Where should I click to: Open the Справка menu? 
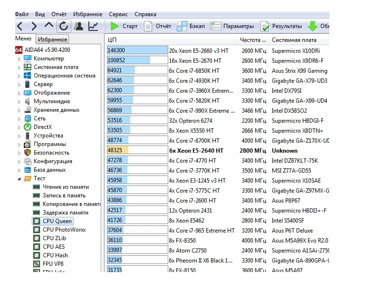(145, 14)
